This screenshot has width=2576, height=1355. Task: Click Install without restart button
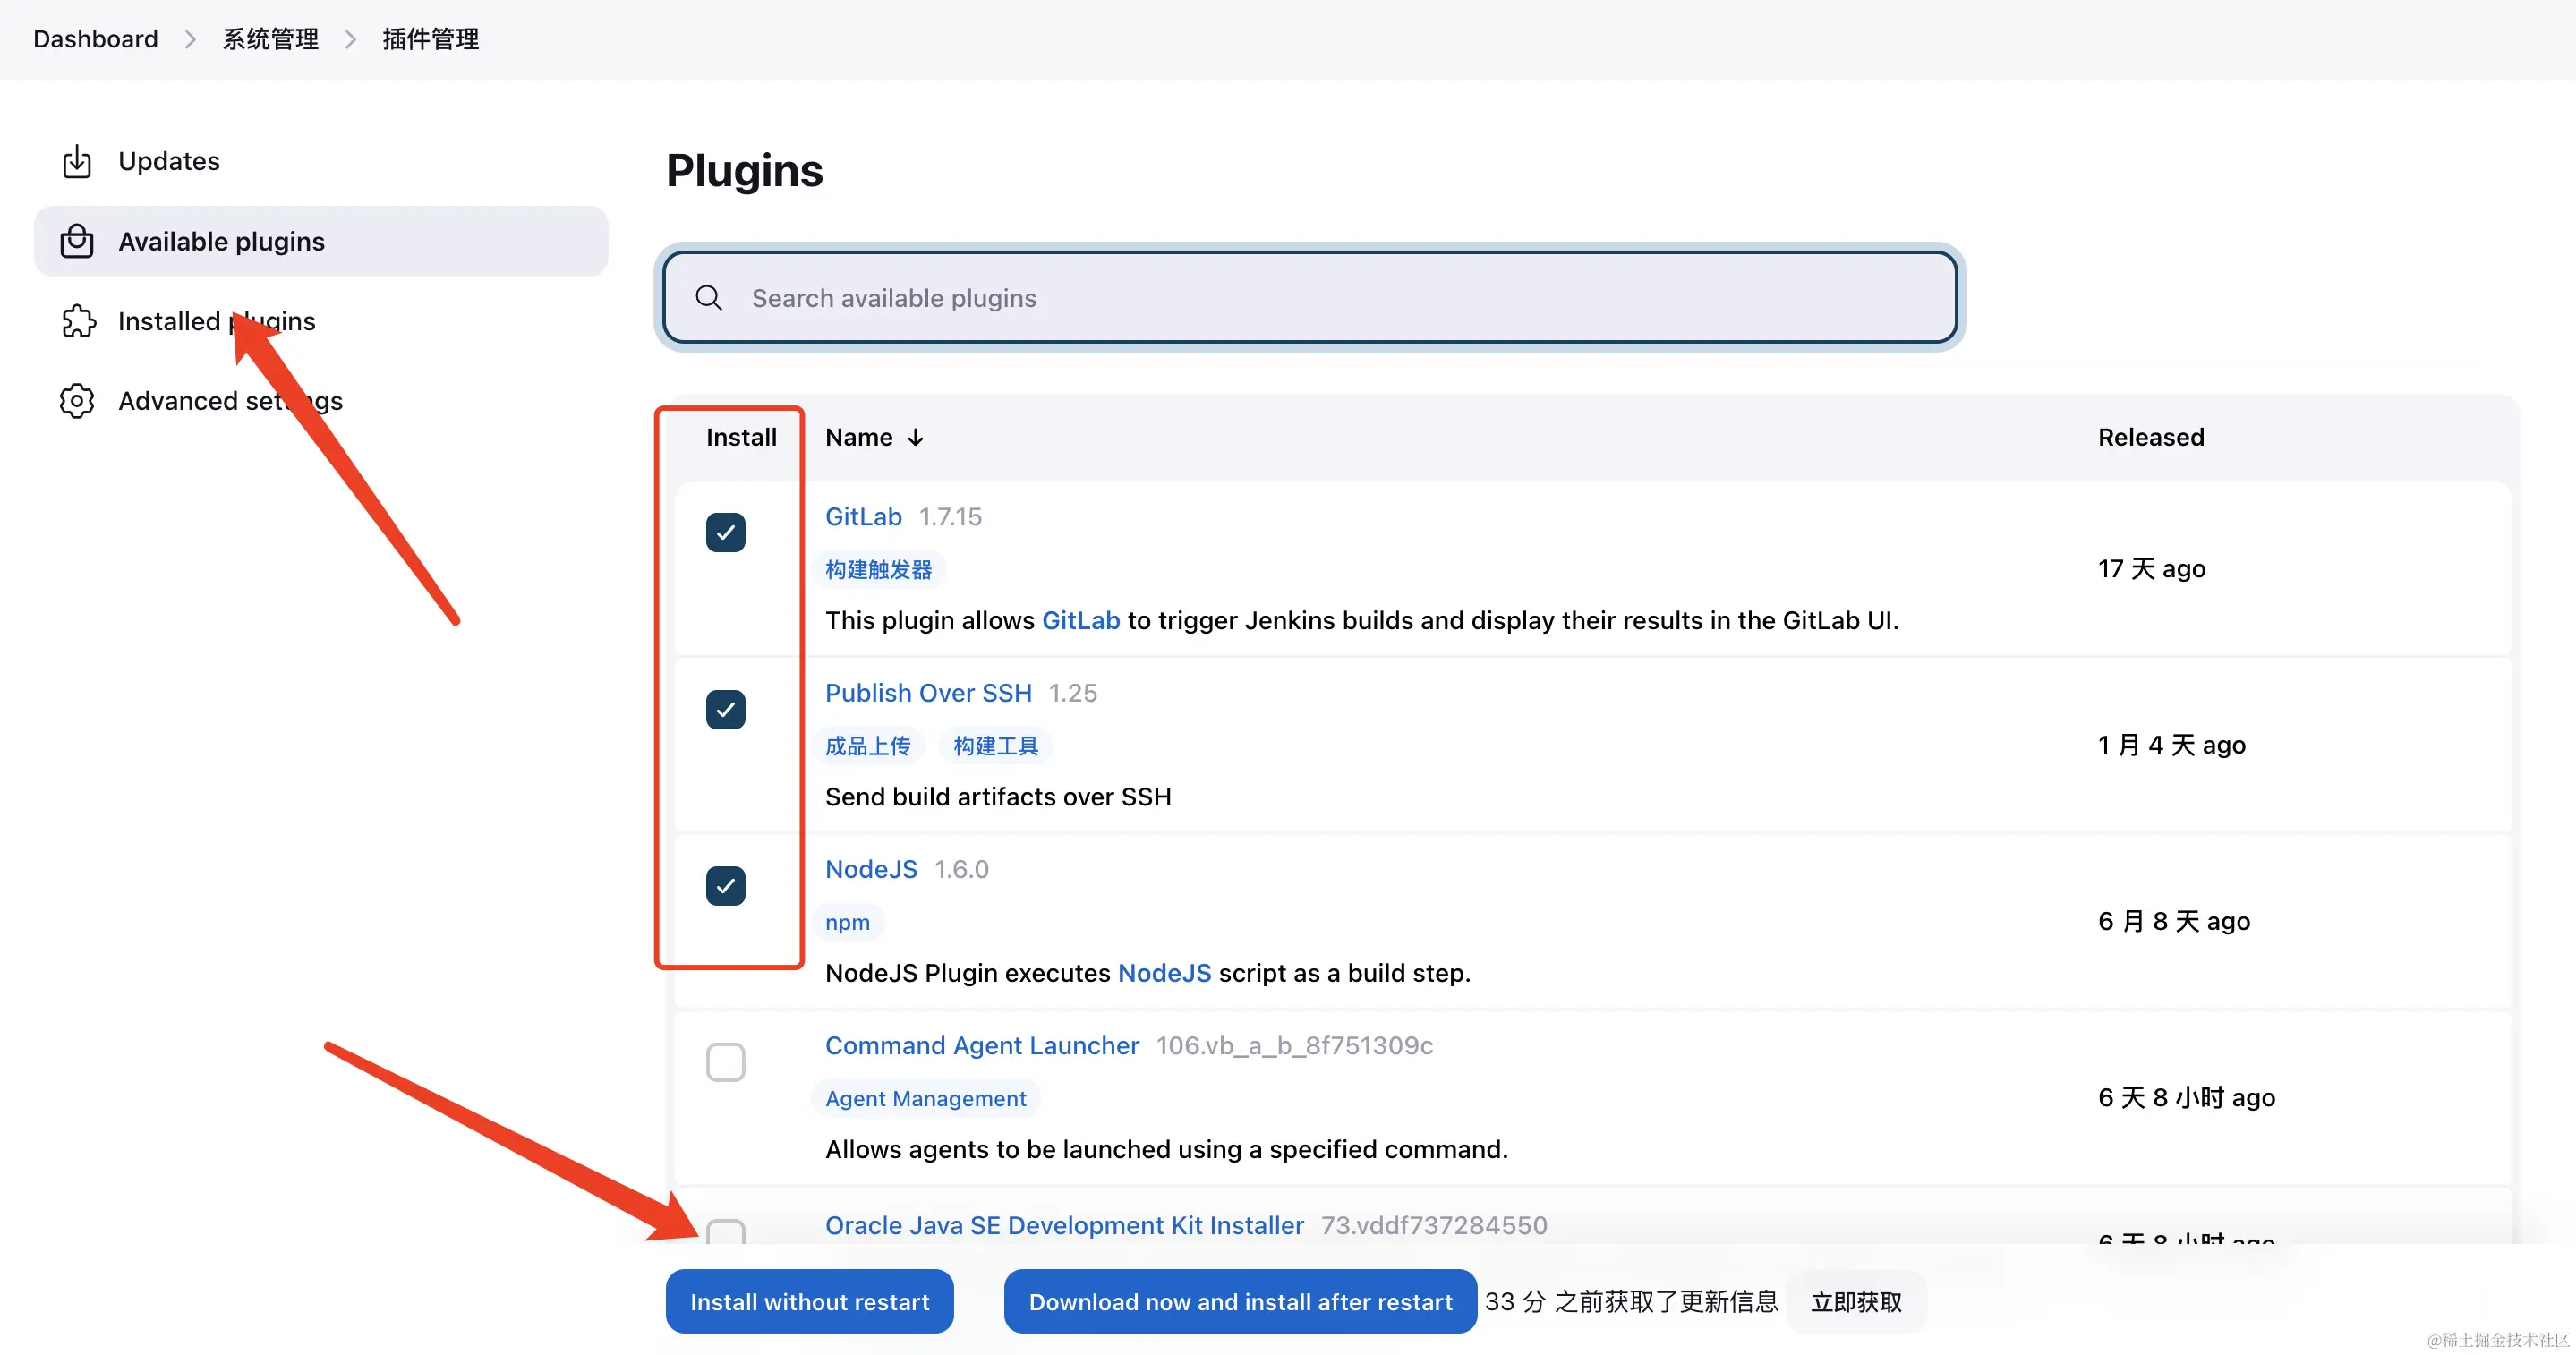click(x=809, y=1301)
